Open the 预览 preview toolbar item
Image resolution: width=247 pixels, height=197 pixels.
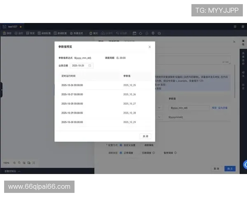30,33
